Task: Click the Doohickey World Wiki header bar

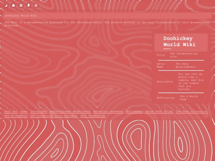Action: [107, 16]
